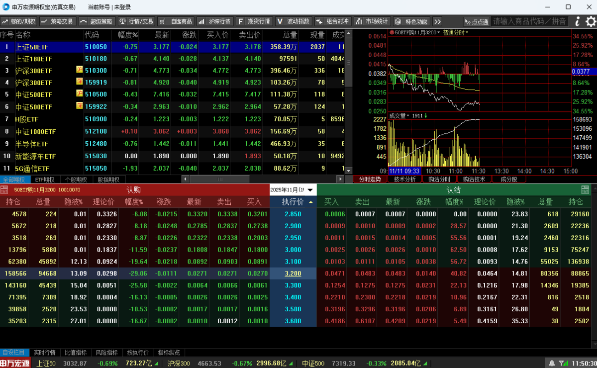The image size is (597, 368).
Task: Click the info 'i' icon in the toolbar
Action: point(577,21)
